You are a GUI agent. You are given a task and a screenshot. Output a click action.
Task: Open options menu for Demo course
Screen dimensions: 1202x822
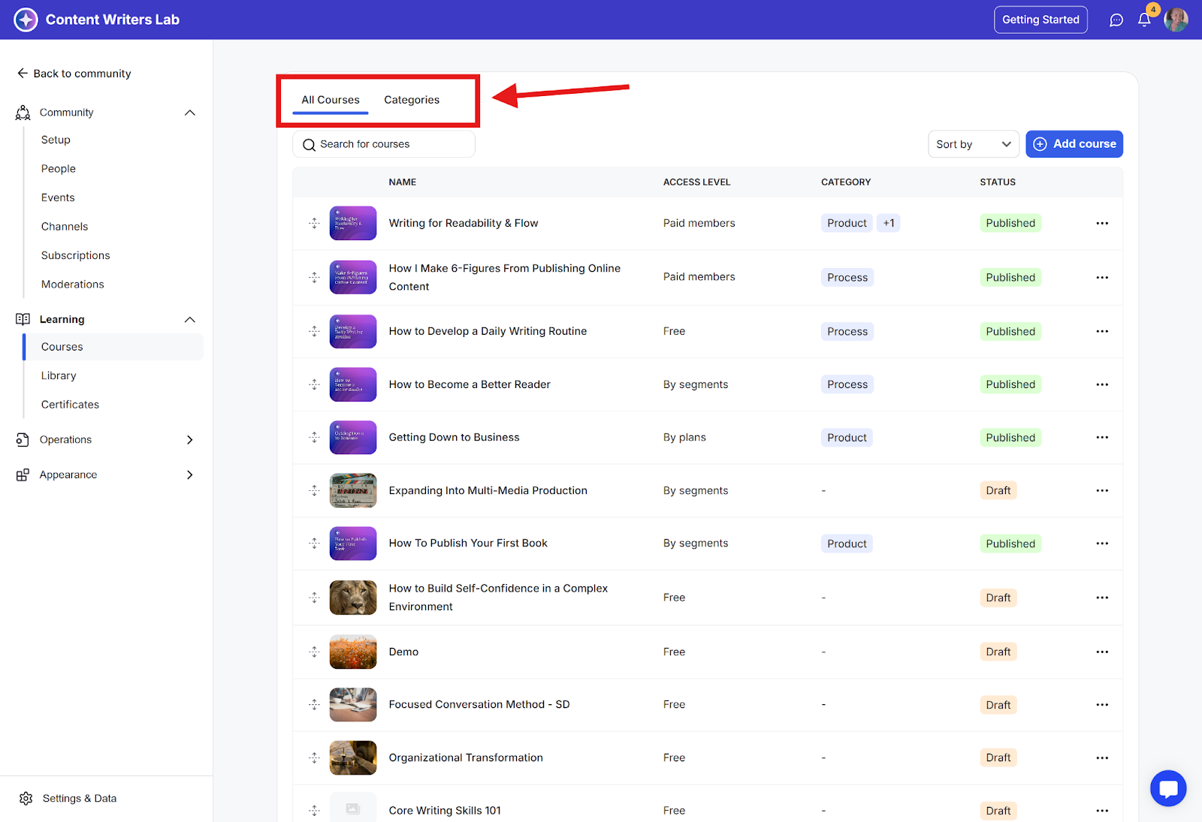coord(1101,652)
